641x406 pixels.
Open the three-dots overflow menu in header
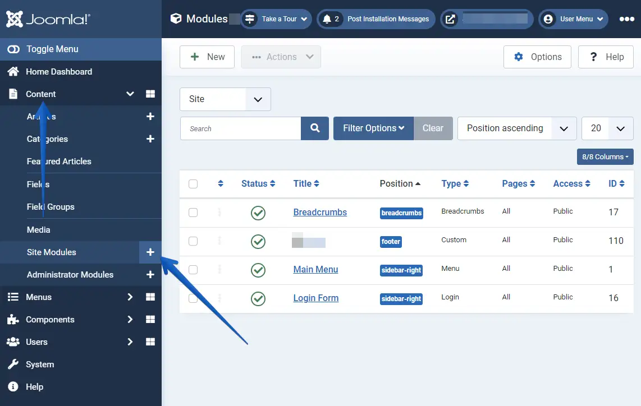[626, 19]
